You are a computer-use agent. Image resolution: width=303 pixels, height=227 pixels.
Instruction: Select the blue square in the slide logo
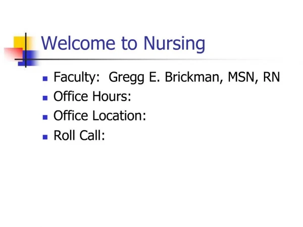pos(29,59)
